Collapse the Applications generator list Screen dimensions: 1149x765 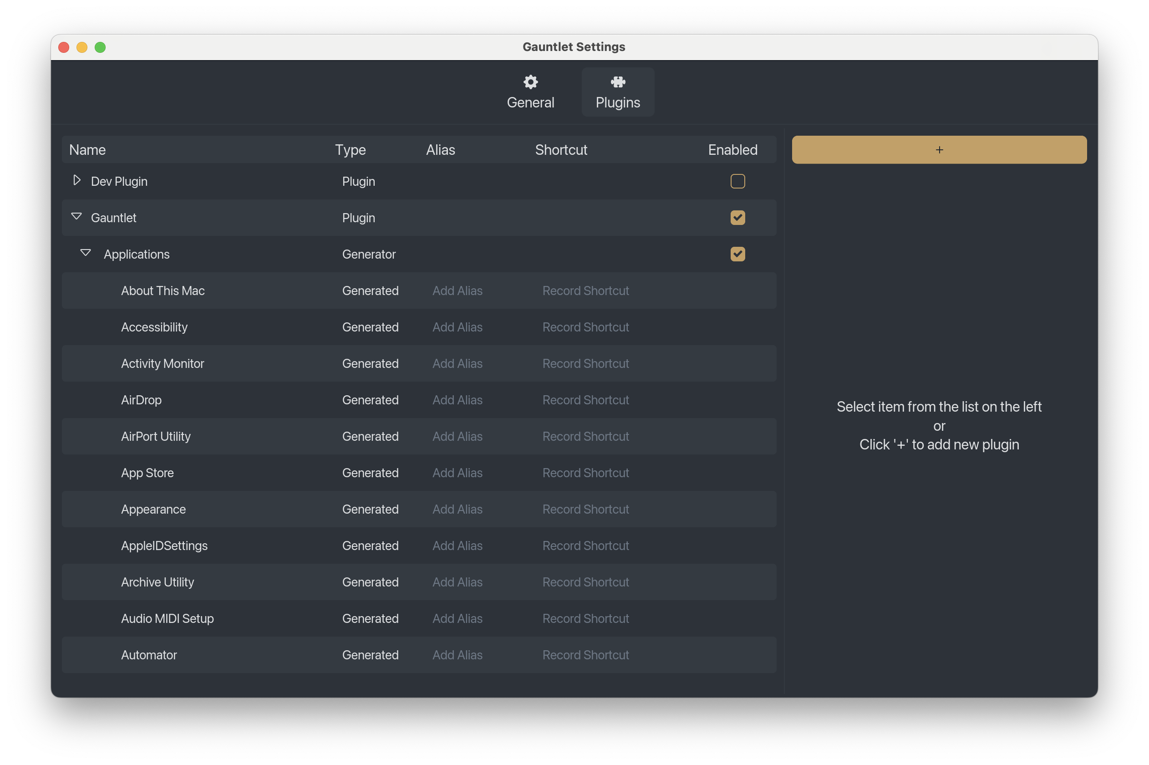pyautogui.click(x=86, y=253)
